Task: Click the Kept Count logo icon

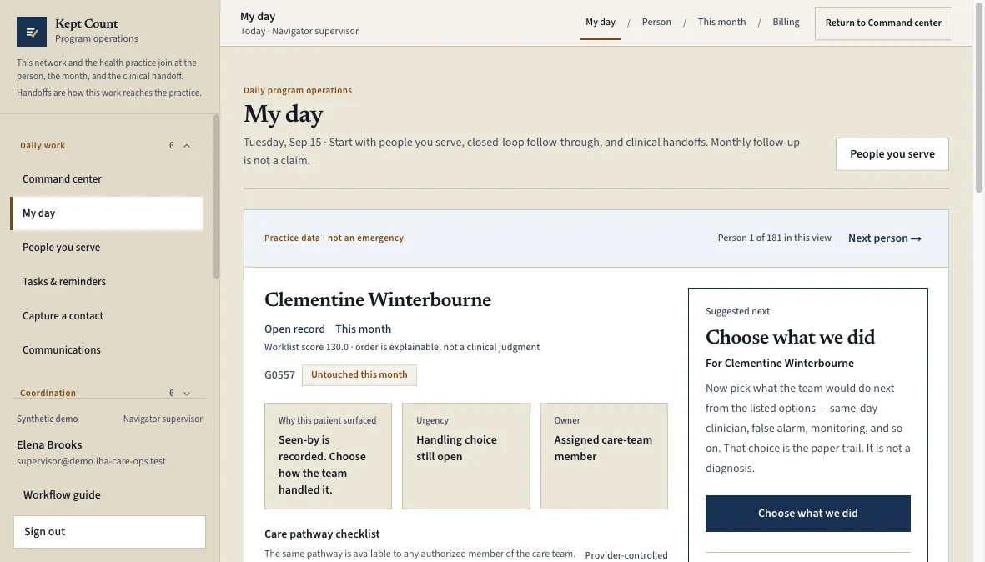Action: [32, 32]
